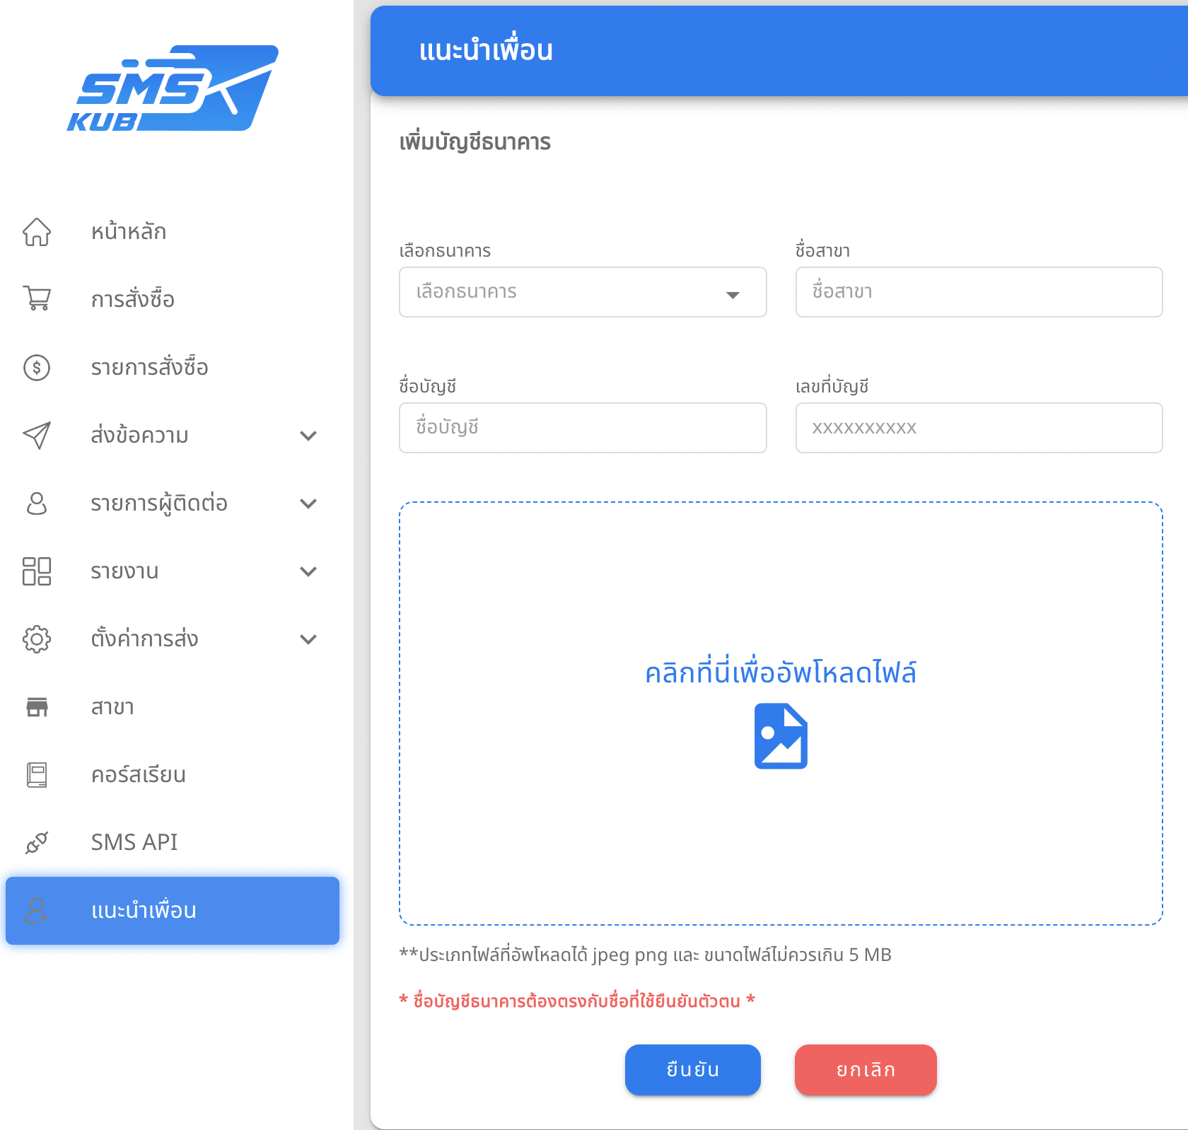
Task: Click the ชื่อสาขา field label
Action: [x=822, y=250]
